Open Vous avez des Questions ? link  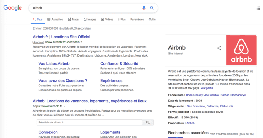point(63,81)
